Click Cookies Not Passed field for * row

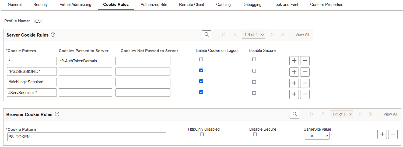pyautogui.click(x=143, y=61)
